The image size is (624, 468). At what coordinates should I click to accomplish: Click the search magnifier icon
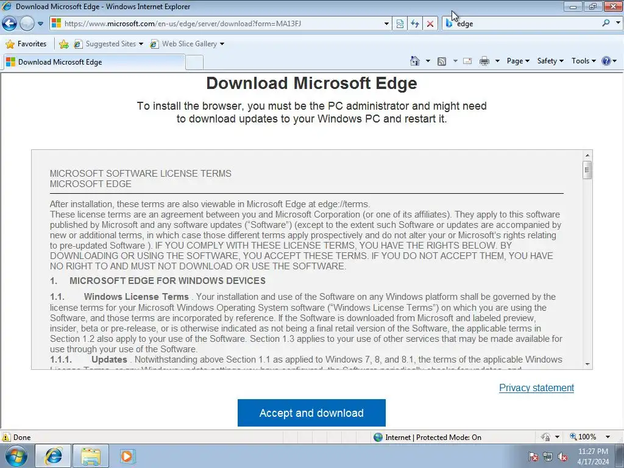606,23
